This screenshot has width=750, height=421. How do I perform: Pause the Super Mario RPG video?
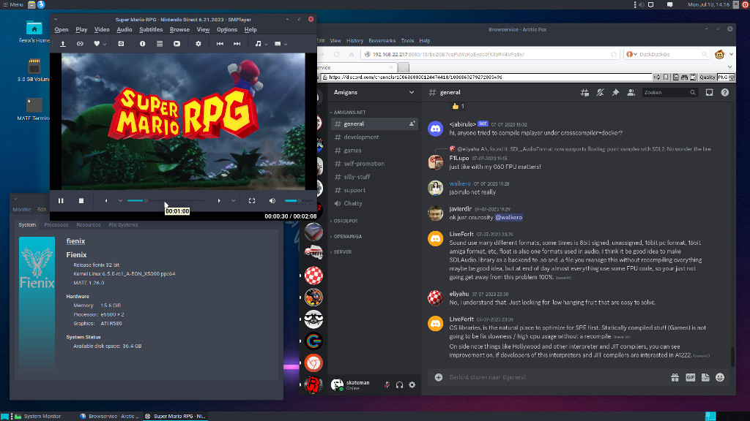pyautogui.click(x=61, y=201)
